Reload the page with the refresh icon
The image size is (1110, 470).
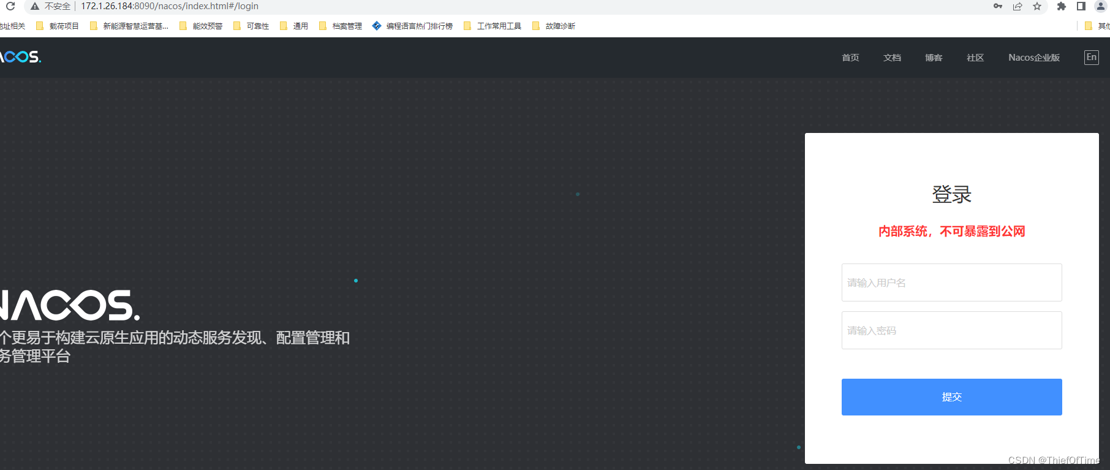click(x=10, y=6)
